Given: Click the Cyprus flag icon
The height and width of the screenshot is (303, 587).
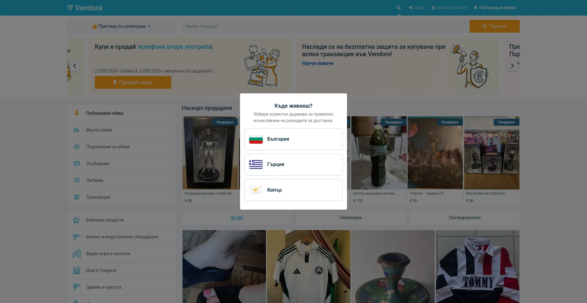Looking at the screenshot, I should tap(256, 190).
